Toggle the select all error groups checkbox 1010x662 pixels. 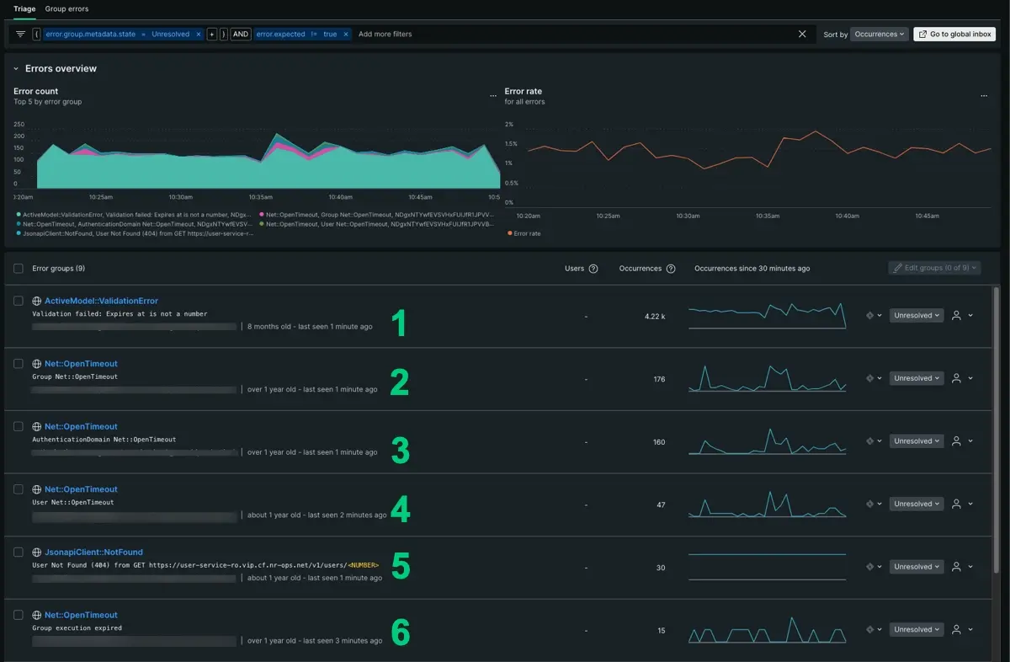19,269
